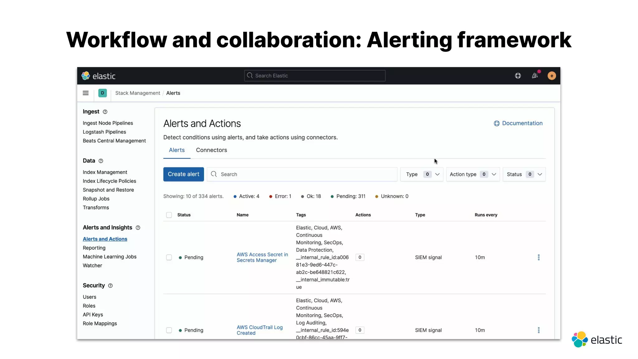Switch to the Alerts tab

(177, 150)
